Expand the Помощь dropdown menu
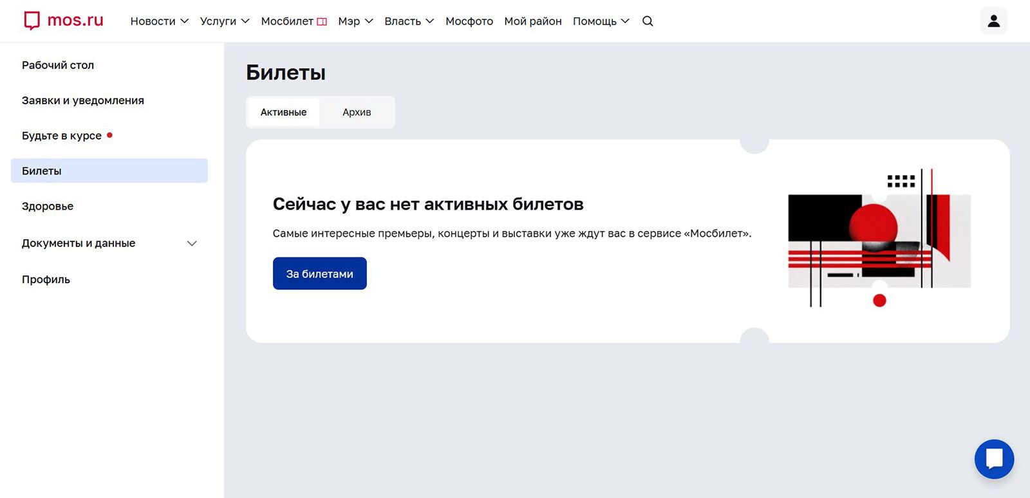This screenshot has width=1030, height=498. pos(601,21)
